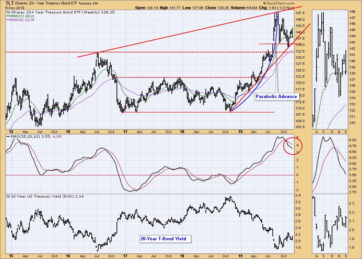Select the chart title iShares 20+ Year Treasury Bond ETF
Image resolution: width=362 pixels, height=259 pixels.
coord(47,3)
